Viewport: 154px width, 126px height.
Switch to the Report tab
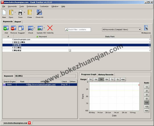18,22
